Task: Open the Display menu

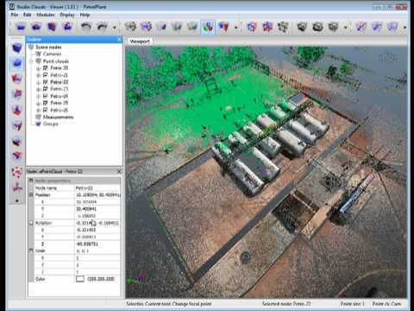Action: tap(67, 15)
